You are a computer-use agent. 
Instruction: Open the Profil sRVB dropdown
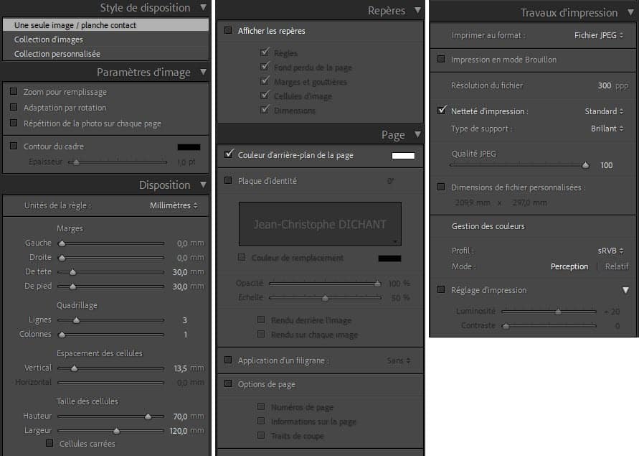coord(610,251)
